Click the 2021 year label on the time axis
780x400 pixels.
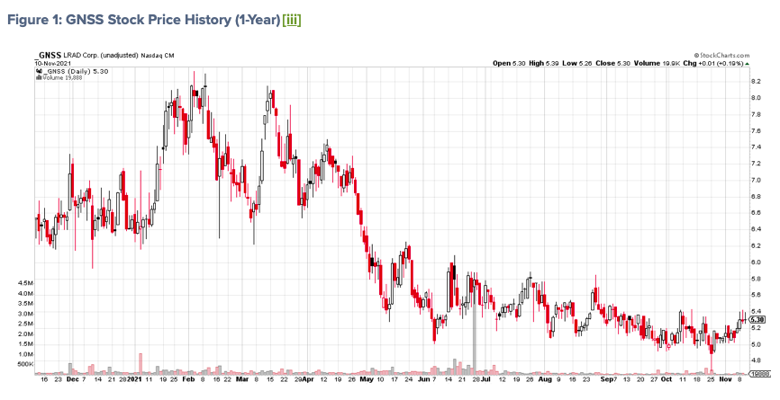point(135,379)
